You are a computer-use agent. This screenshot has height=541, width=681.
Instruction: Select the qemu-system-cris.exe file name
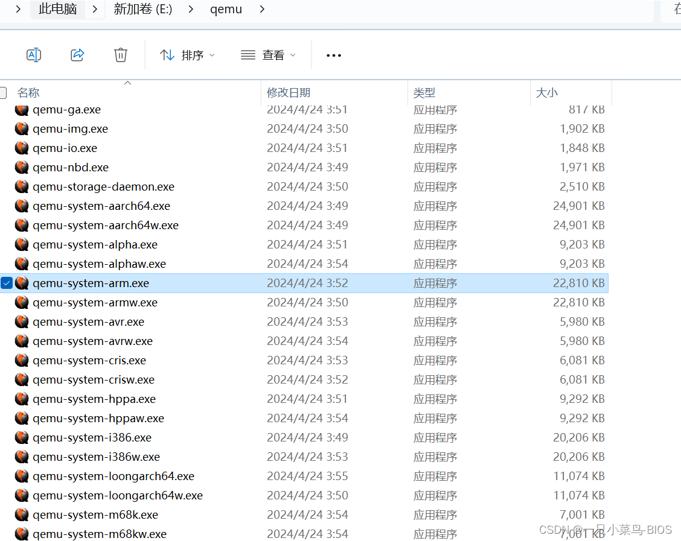point(89,361)
